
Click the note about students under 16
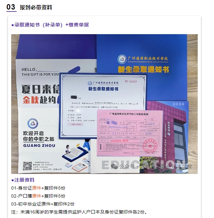[x=79, y=212]
